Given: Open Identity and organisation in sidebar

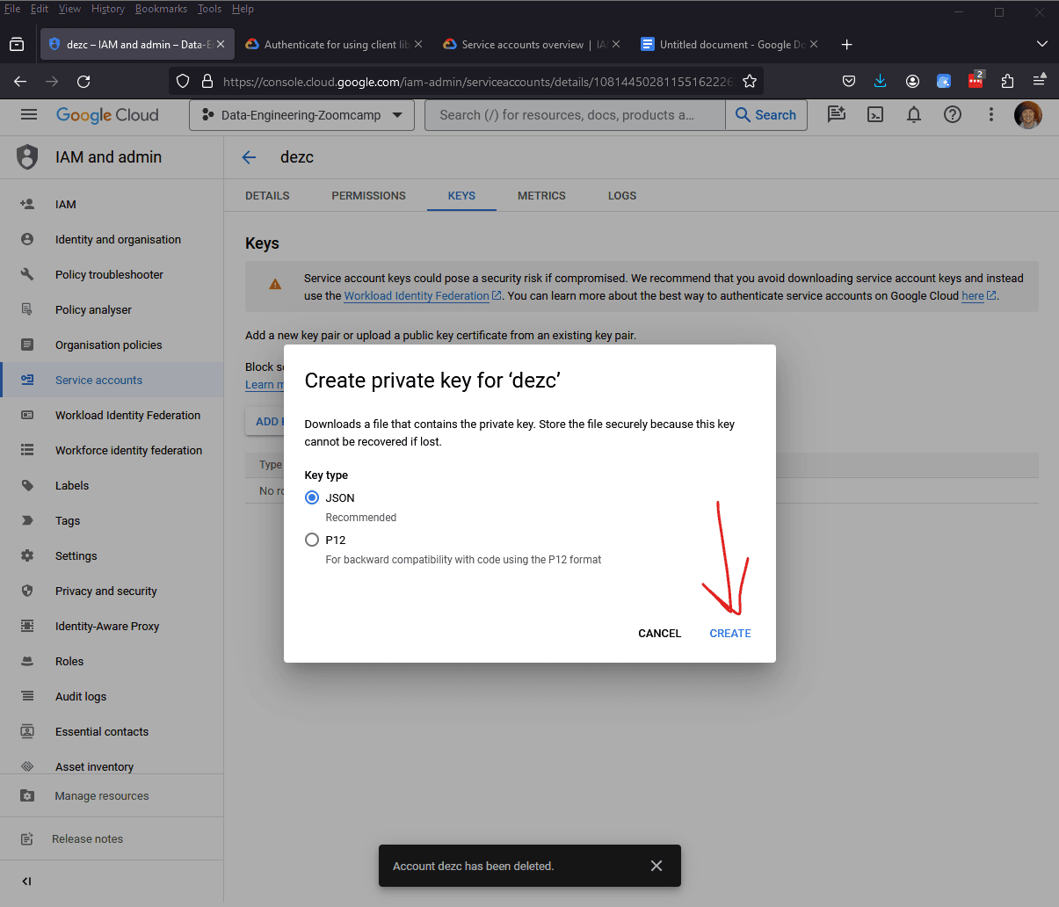Looking at the screenshot, I should 112,239.
